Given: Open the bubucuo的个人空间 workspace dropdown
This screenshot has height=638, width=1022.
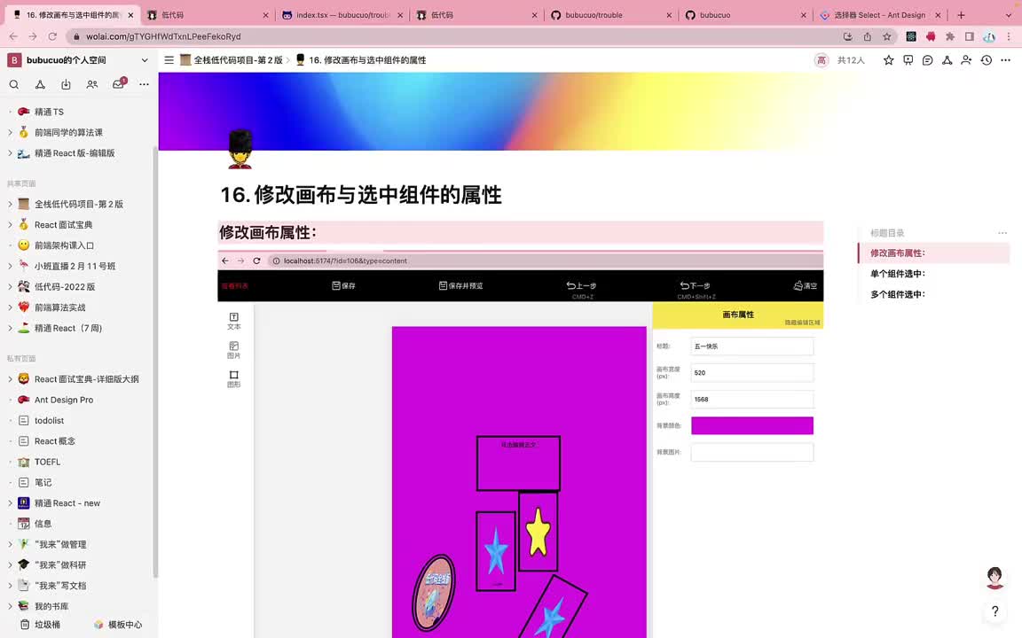Looking at the screenshot, I should (144, 60).
